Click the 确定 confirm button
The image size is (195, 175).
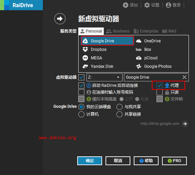coord(90,161)
